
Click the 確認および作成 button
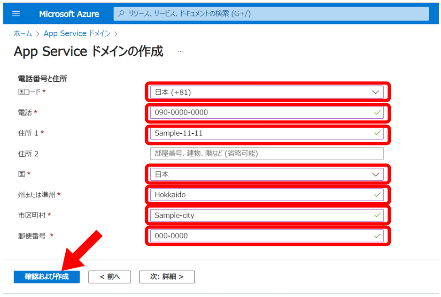[46, 277]
